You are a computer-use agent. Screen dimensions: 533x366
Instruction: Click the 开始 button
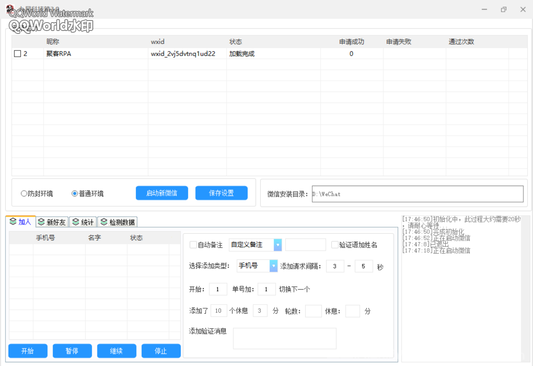[28, 351]
